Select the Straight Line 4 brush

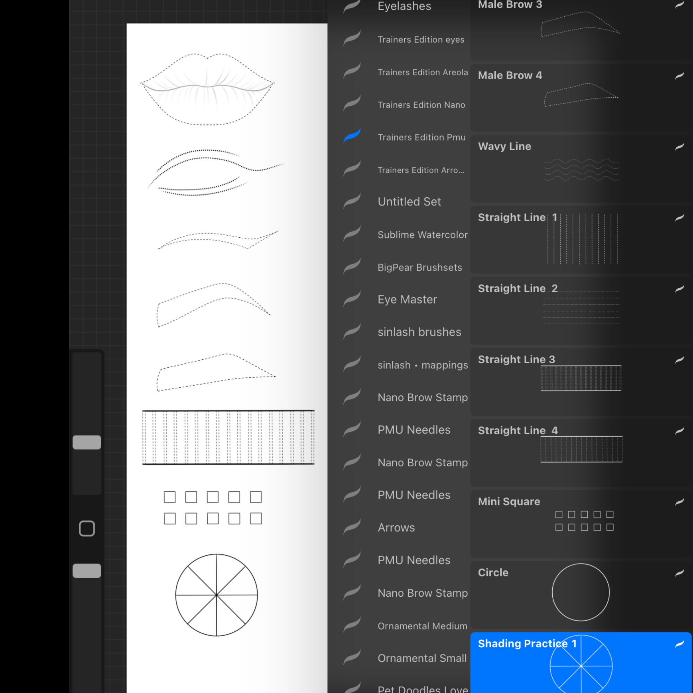tap(581, 453)
